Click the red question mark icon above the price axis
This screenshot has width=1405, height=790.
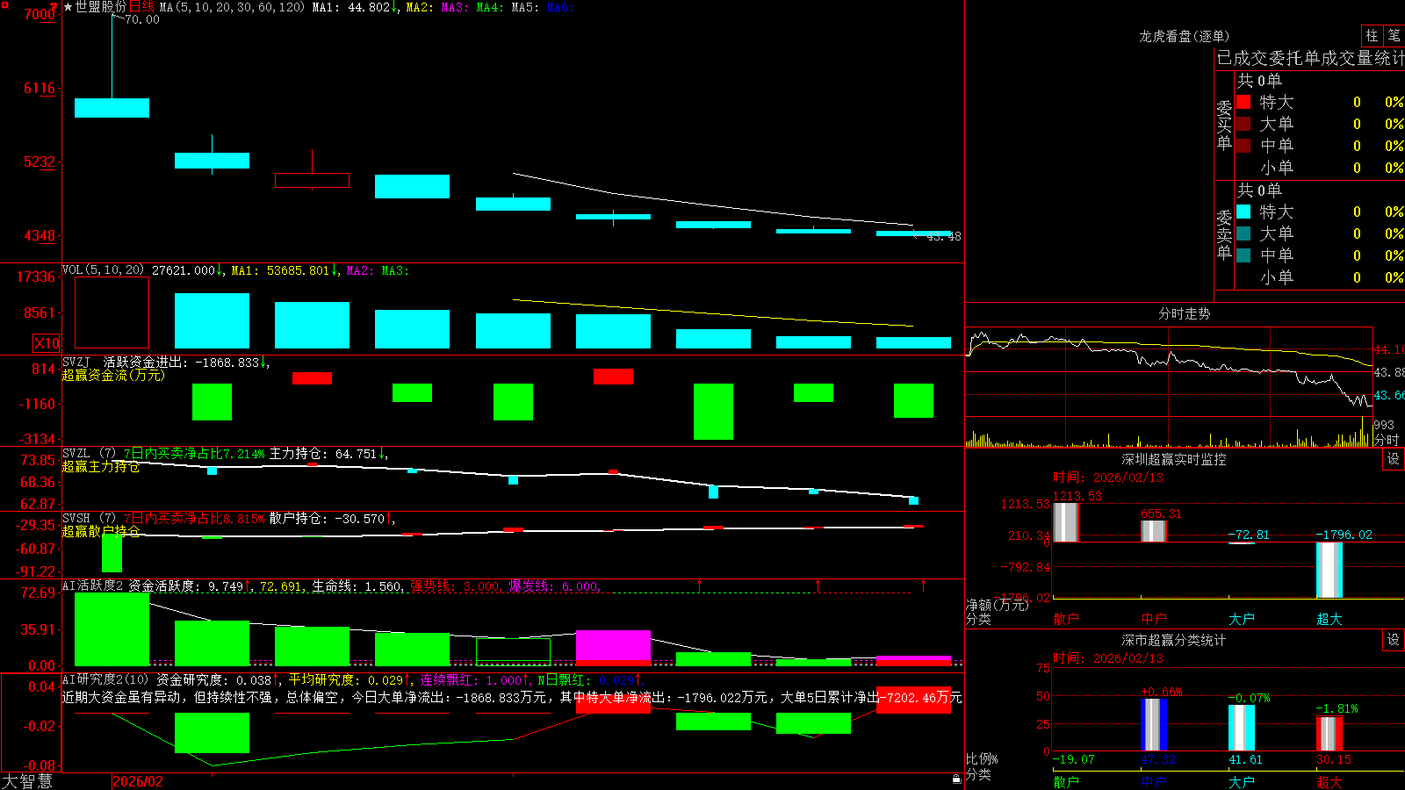54,6
